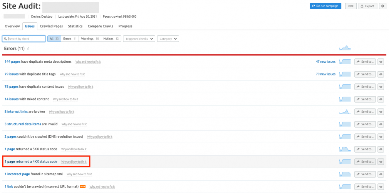Open trend graph for duplicate meta descriptions
The image size is (389, 193).
point(345,62)
